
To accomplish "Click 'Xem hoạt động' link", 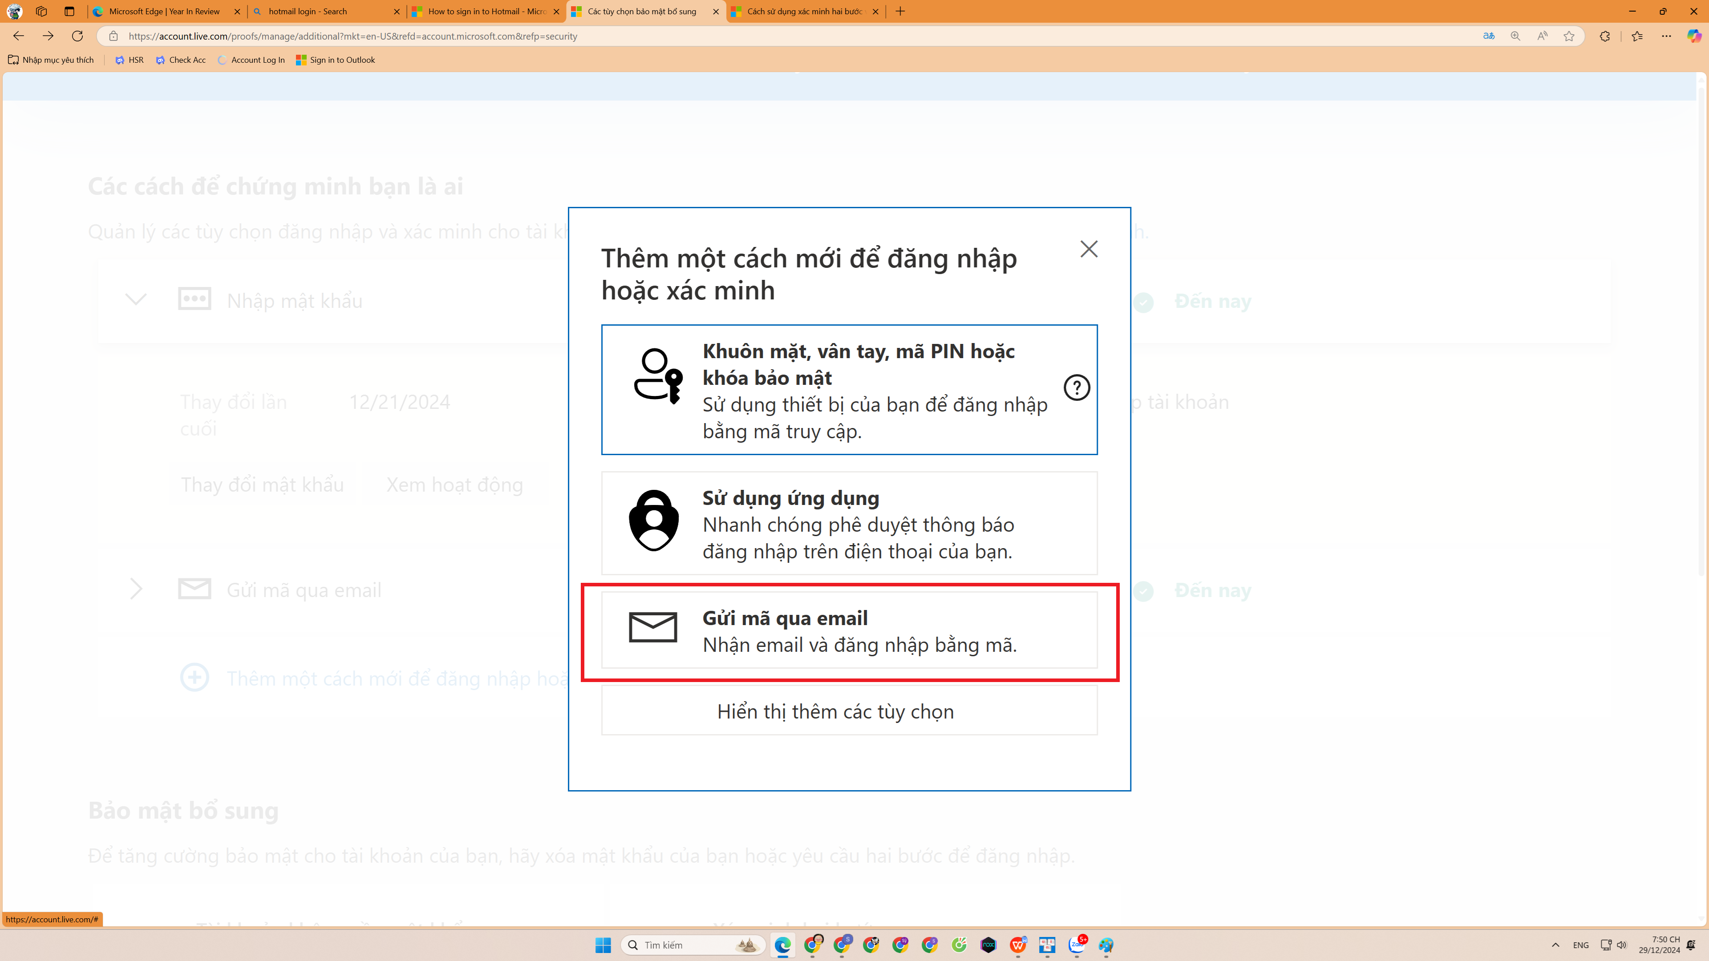I will coord(455,485).
